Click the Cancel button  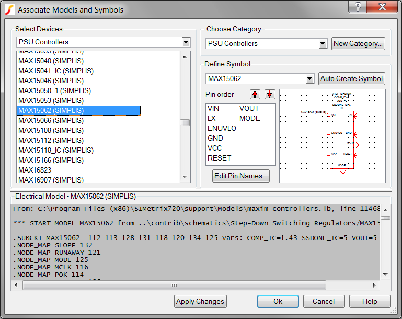(x=324, y=301)
